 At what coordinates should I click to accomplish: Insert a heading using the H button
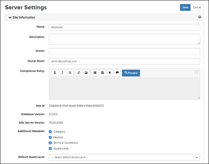(x=70, y=73)
